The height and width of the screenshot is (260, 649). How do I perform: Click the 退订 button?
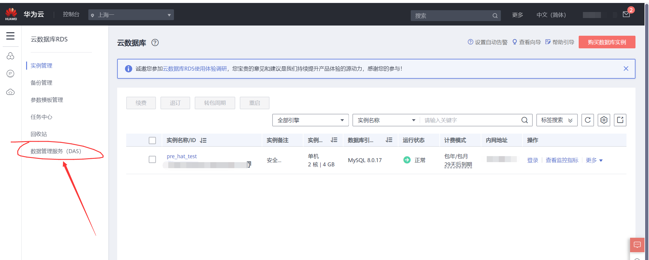[175, 103]
